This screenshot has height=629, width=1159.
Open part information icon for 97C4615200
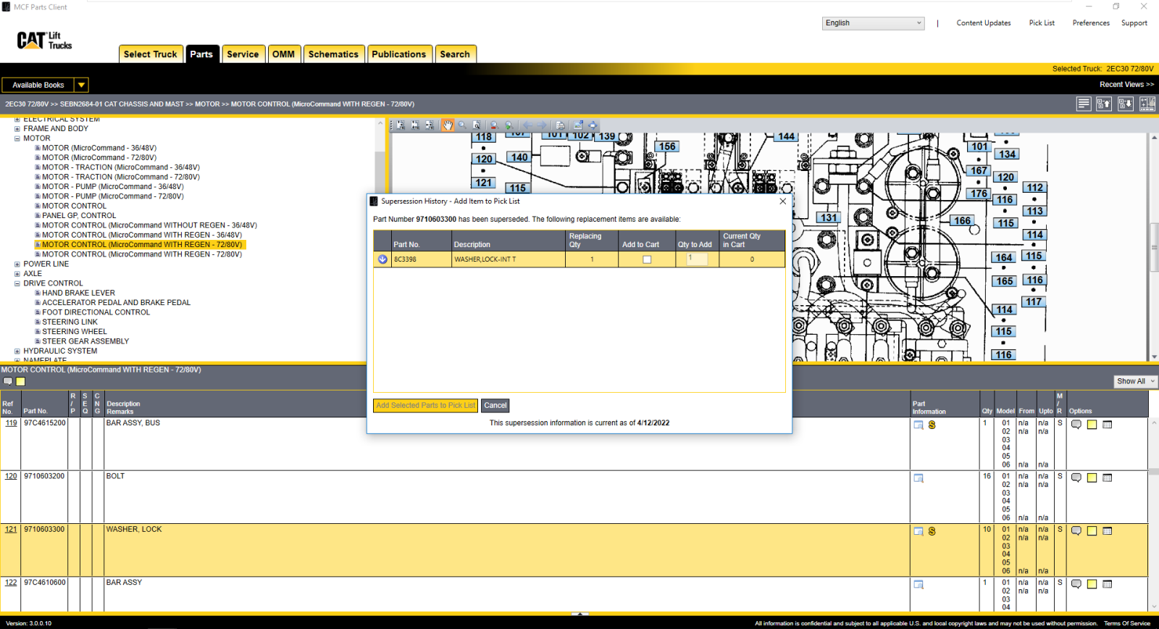(919, 425)
